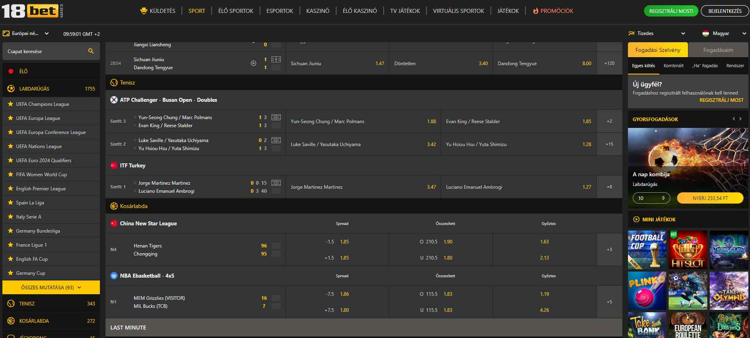Viewport: 750px width, 338px height.
Task: Open scoreboard icon for Jorge Martinez Martinez match
Action: [x=276, y=183]
